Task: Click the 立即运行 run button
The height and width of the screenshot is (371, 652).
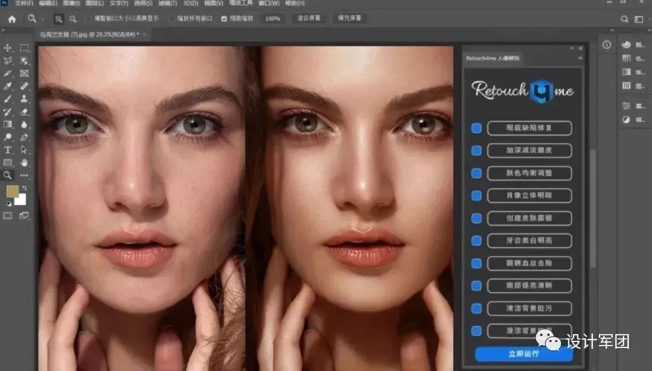Action: [x=523, y=354]
